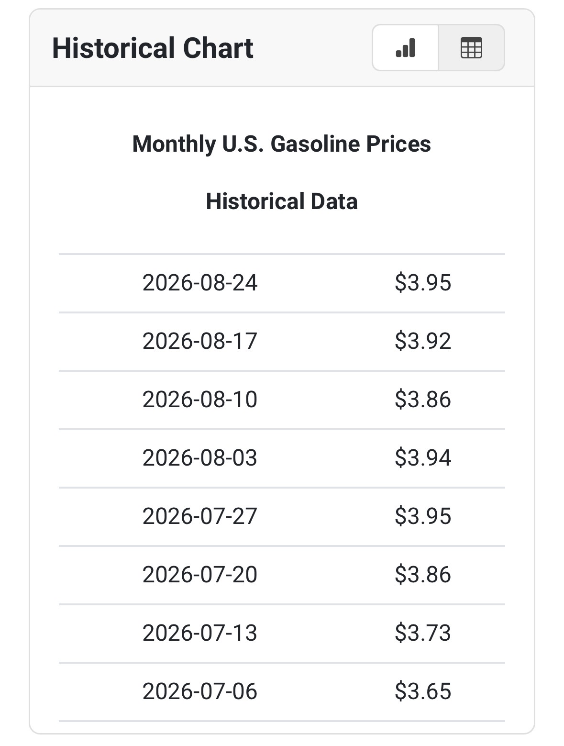The image size is (564, 746).
Task: Click the $3.92 price value
Action: click(x=423, y=341)
